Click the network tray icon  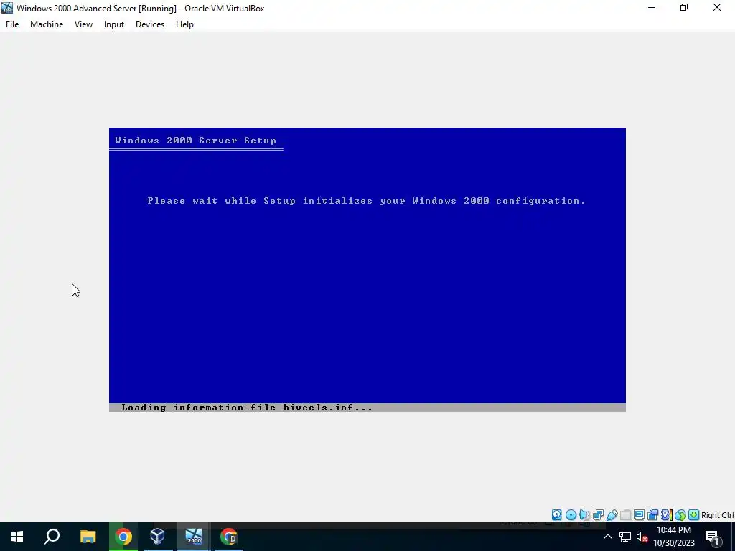[625, 537]
